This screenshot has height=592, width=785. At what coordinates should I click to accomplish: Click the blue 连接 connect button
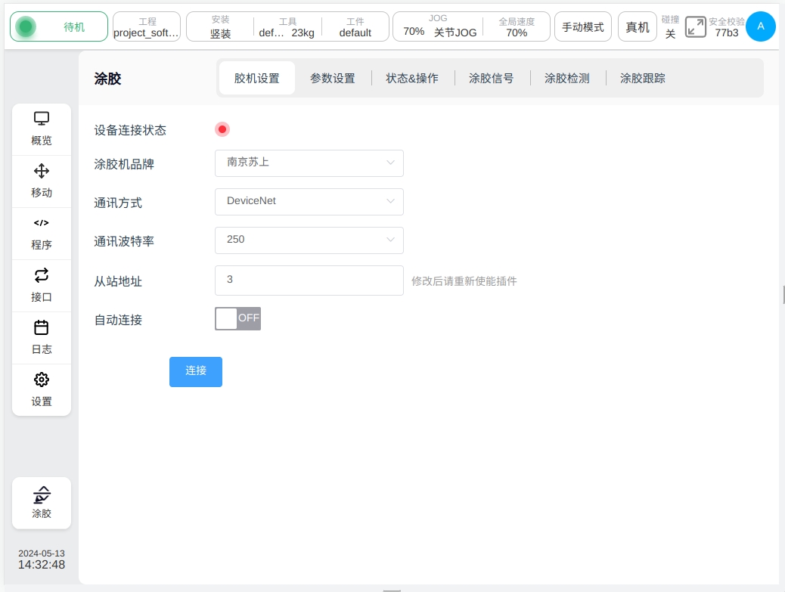coord(195,371)
